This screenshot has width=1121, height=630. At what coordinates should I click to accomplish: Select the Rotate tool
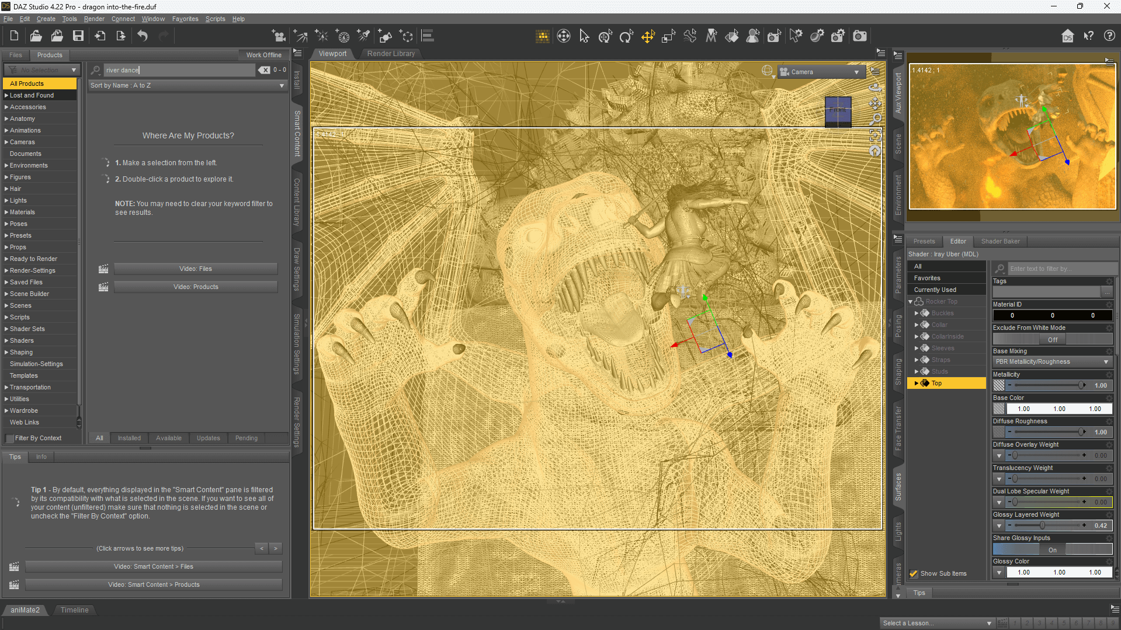coord(626,36)
